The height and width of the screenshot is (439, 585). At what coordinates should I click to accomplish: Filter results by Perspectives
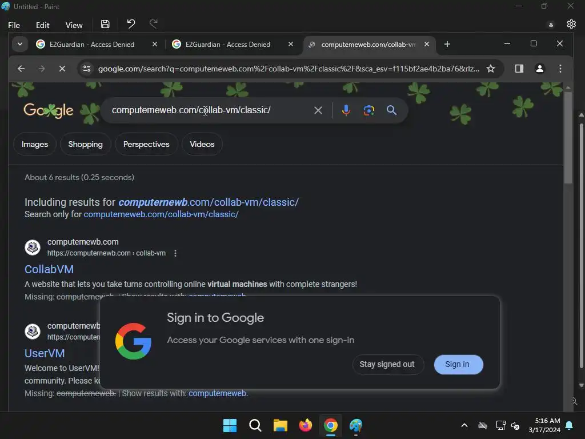(x=146, y=144)
